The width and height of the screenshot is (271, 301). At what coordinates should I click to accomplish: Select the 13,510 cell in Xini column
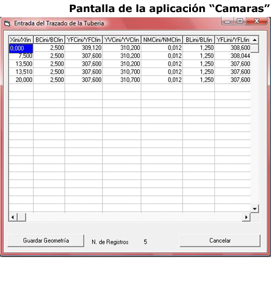pyautogui.click(x=21, y=72)
